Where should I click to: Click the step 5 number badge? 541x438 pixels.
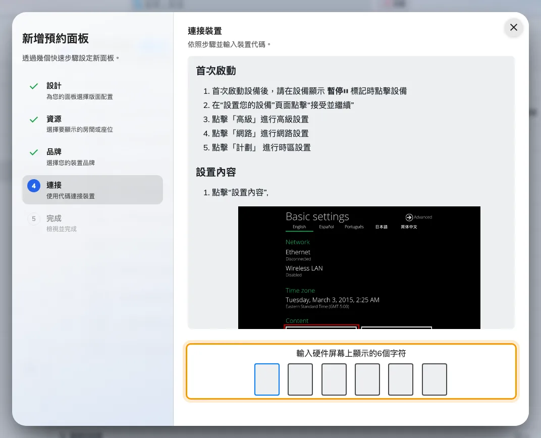34,218
